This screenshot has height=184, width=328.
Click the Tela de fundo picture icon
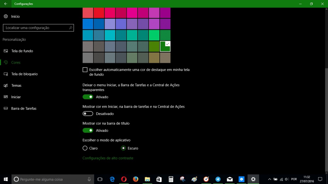(x=6, y=51)
